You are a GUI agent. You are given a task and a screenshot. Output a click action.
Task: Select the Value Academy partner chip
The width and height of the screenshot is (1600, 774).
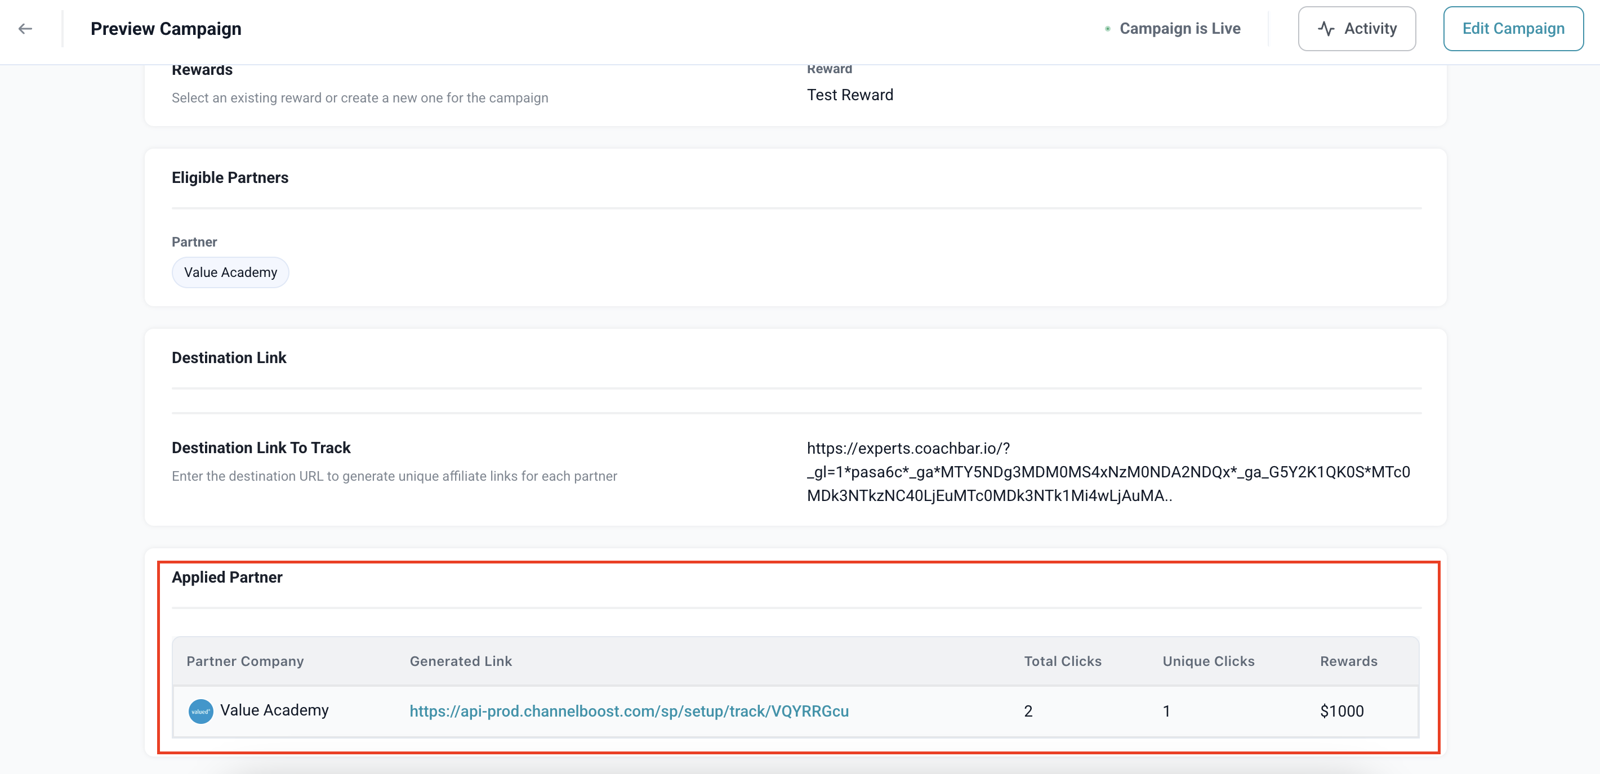[230, 272]
